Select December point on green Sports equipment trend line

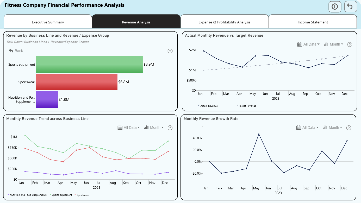(x=168, y=141)
